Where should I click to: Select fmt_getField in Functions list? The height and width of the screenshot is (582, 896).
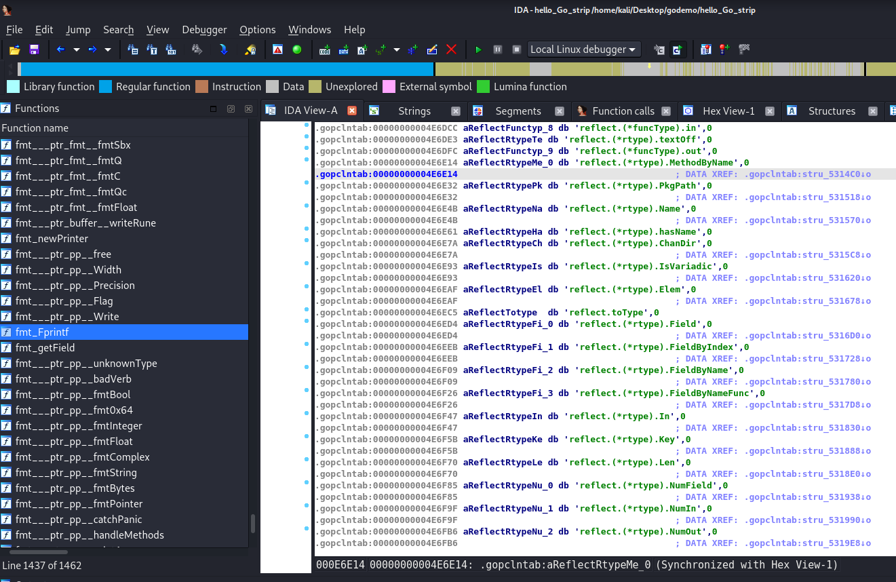coord(45,348)
